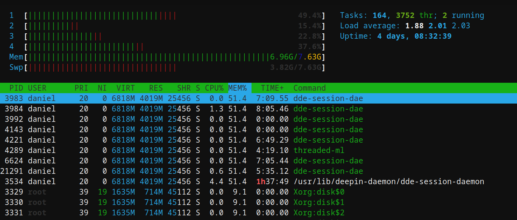The width and height of the screenshot is (517, 220).
Task: Sort processes by PID column header
Action: point(16,88)
